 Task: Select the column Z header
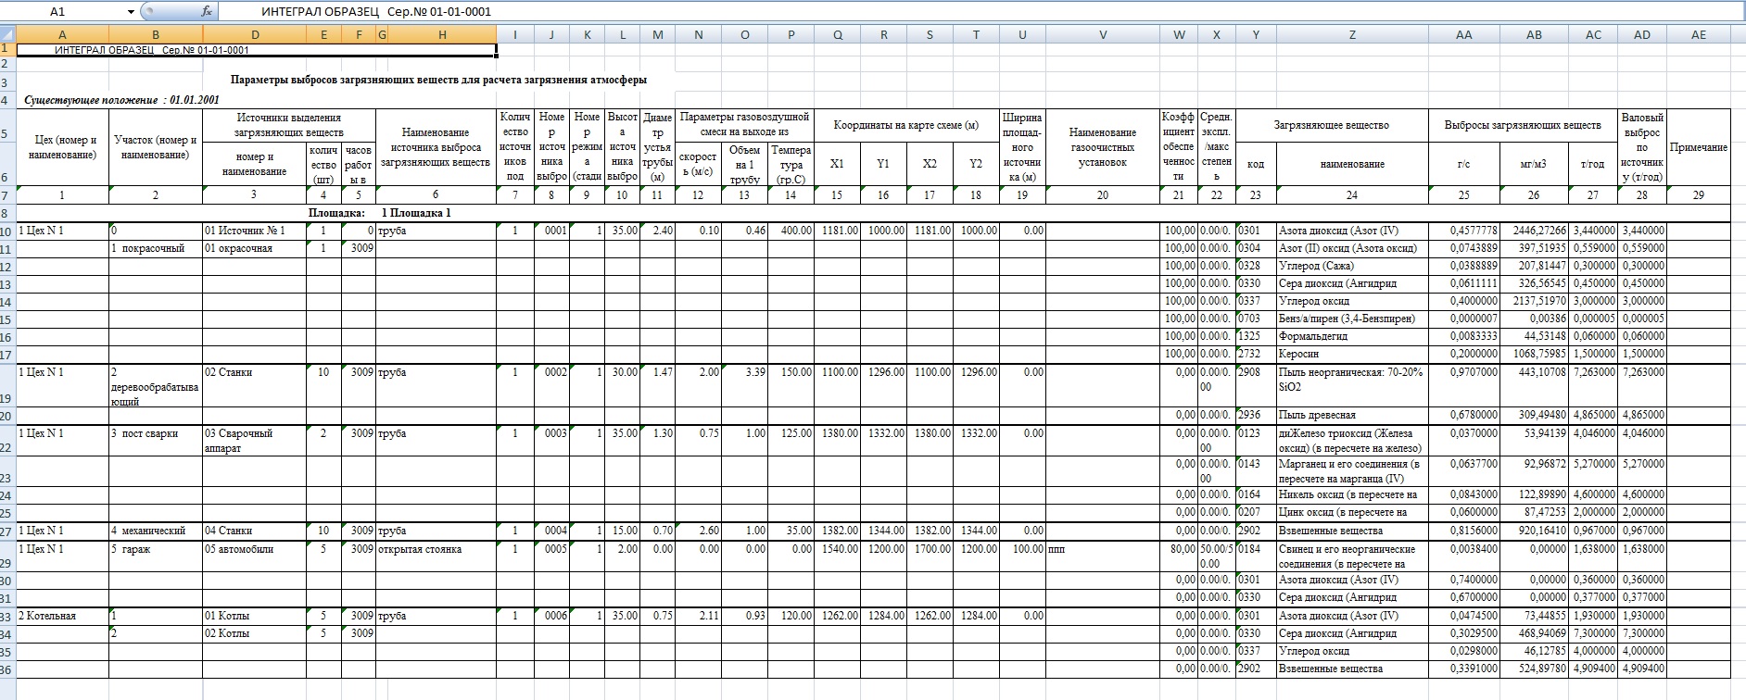(1351, 35)
